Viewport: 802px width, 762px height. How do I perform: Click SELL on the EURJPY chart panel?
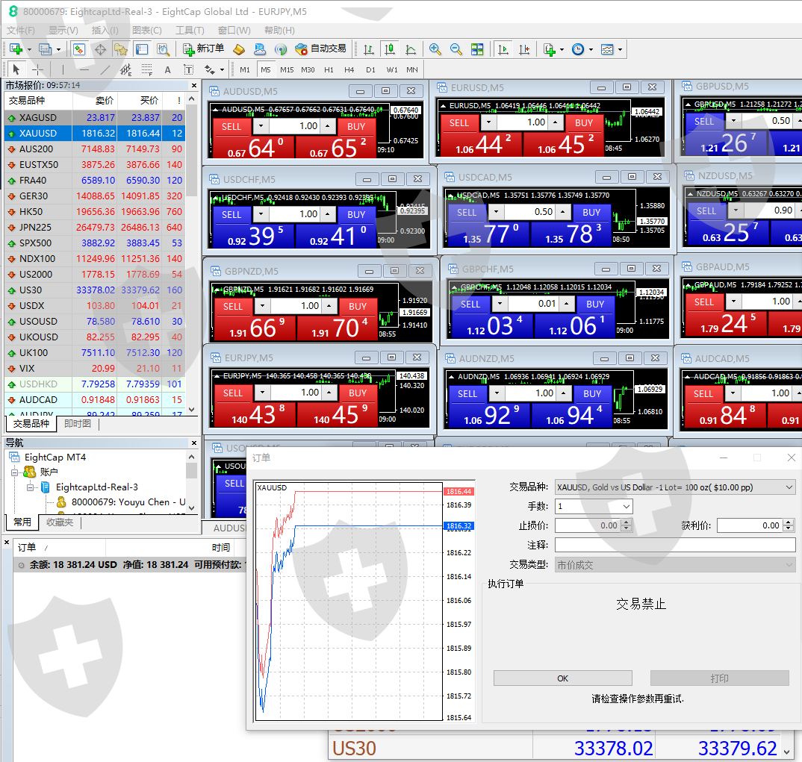point(233,393)
